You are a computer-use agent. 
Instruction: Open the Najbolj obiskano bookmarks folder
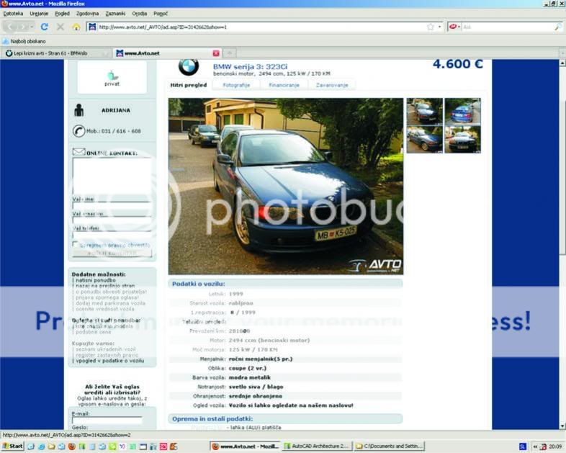click(24, 41)
